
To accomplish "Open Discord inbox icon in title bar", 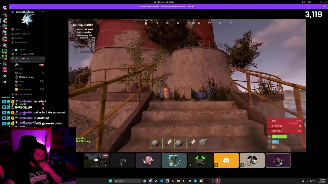I will click(x=304, y=2).
